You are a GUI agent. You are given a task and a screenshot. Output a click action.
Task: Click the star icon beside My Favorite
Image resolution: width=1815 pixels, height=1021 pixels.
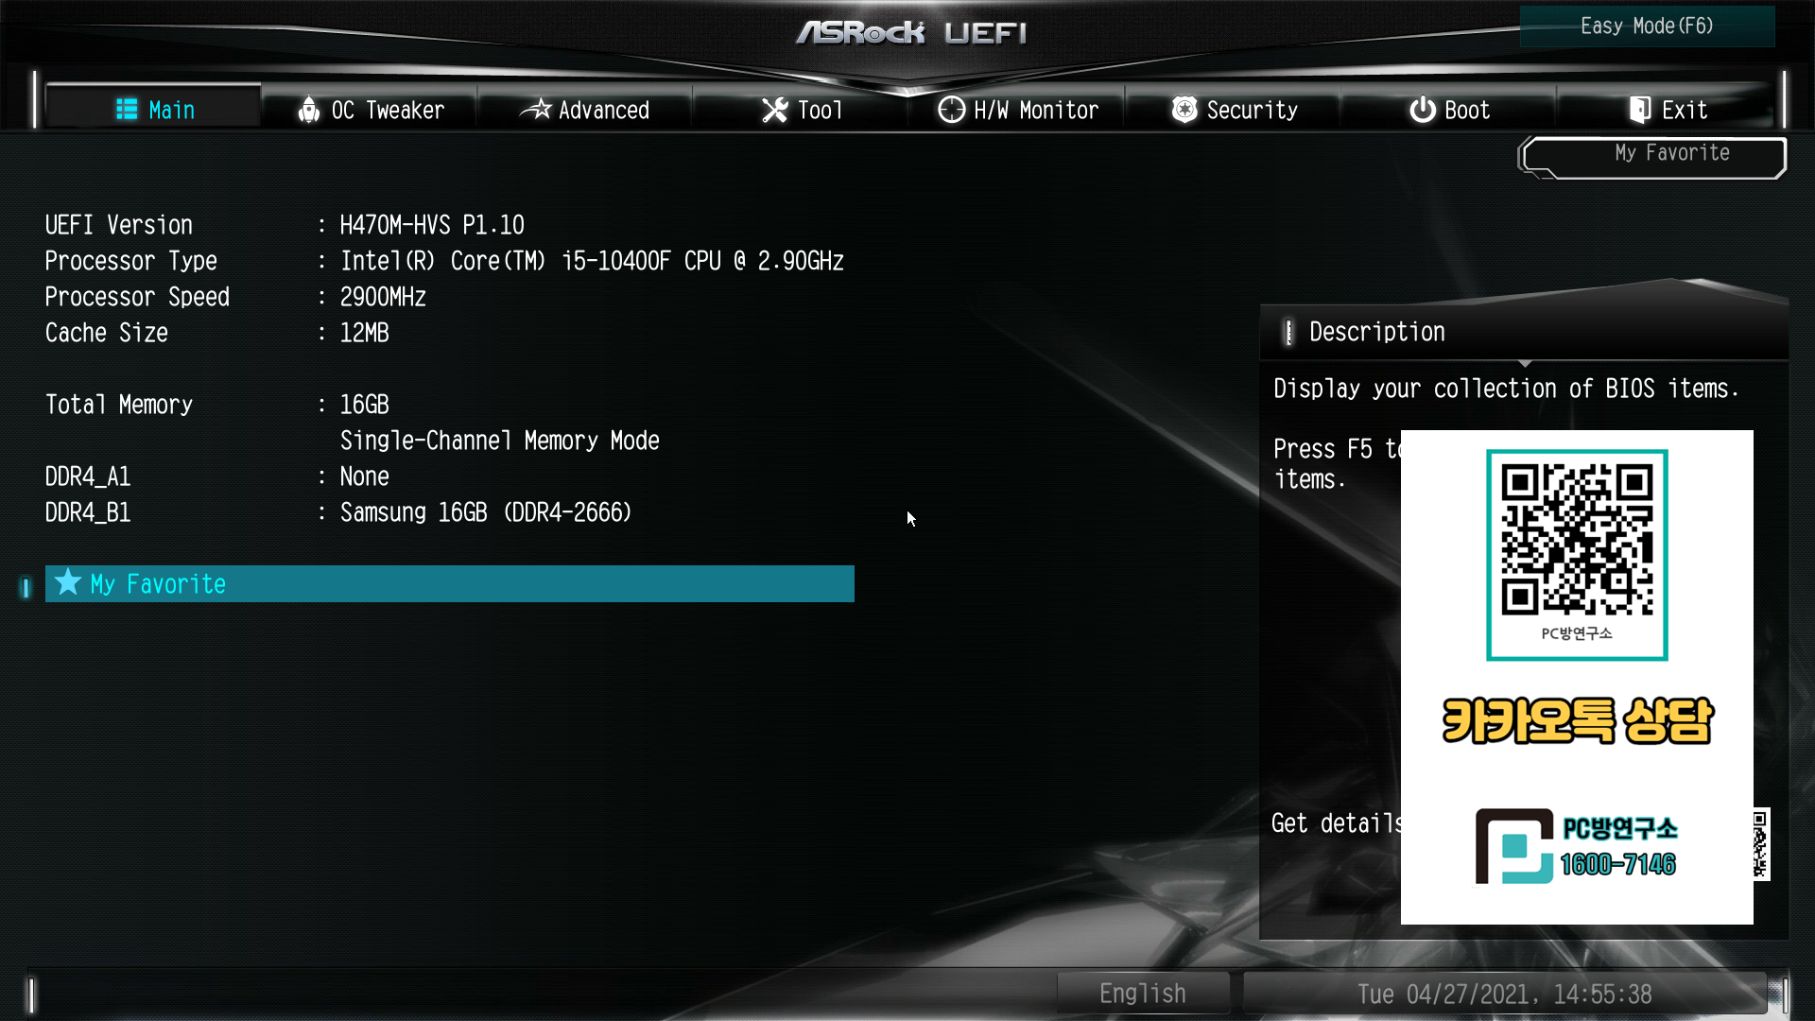point(67,582)
